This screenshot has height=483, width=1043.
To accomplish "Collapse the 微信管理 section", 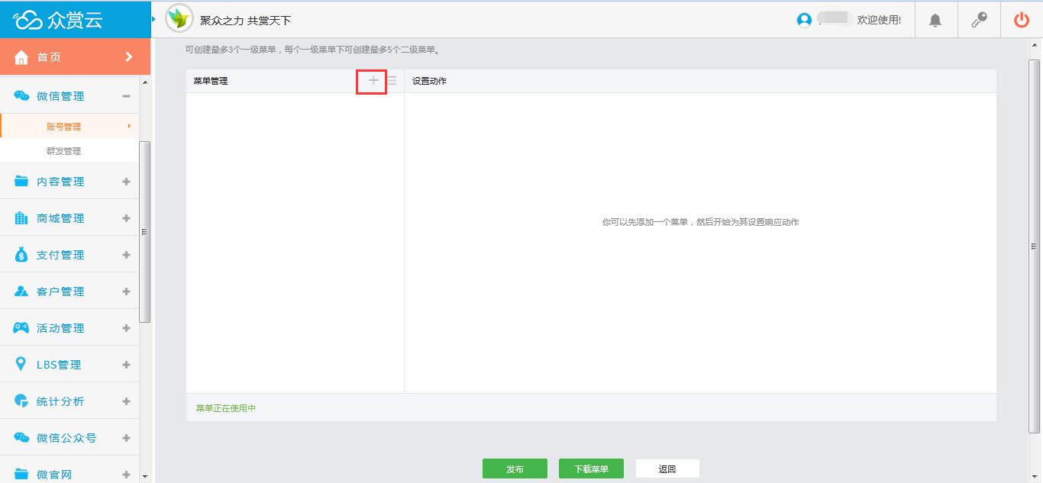I will (126, 96).
